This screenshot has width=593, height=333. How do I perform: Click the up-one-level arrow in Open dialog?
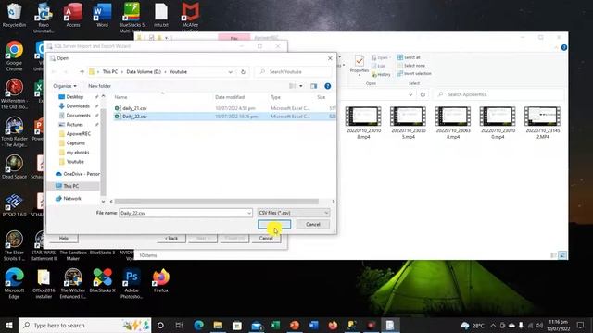[82, 72]
